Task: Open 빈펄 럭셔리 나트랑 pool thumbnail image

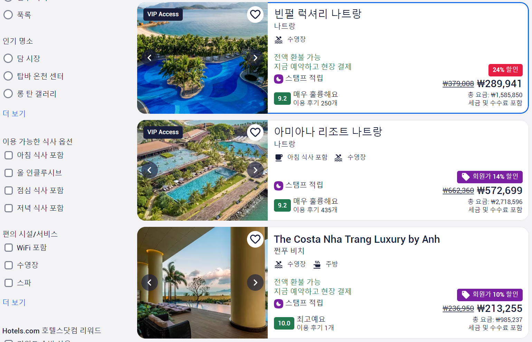Action: [202, 58]
